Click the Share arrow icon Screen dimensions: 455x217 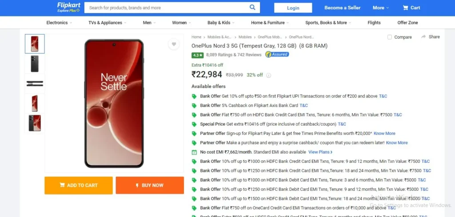pos(423,37)
